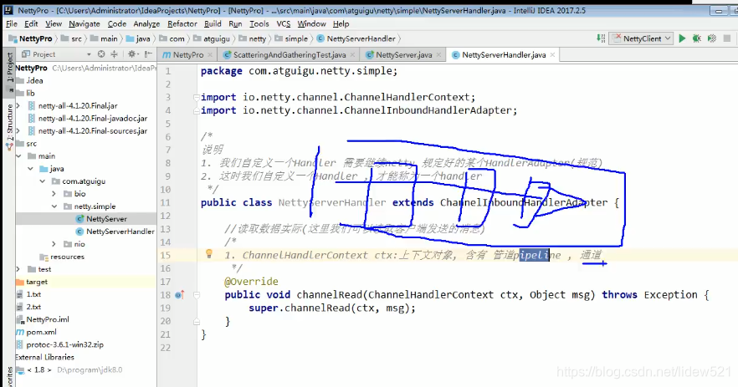738x387 pixels.
Task: Collapse the main folder
Action: click(x=18, y=156)
